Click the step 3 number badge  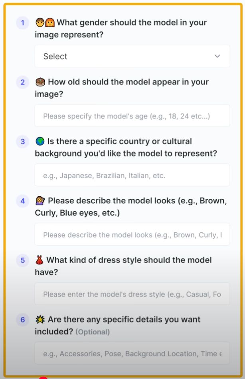point(23,142)
